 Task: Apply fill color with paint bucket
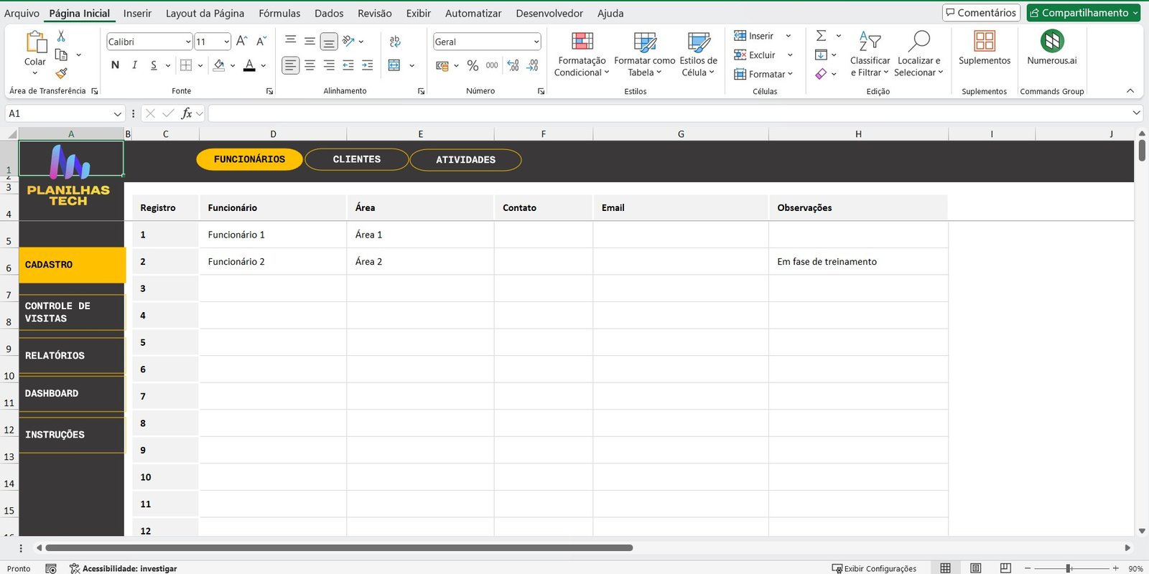tap(219, 65)
